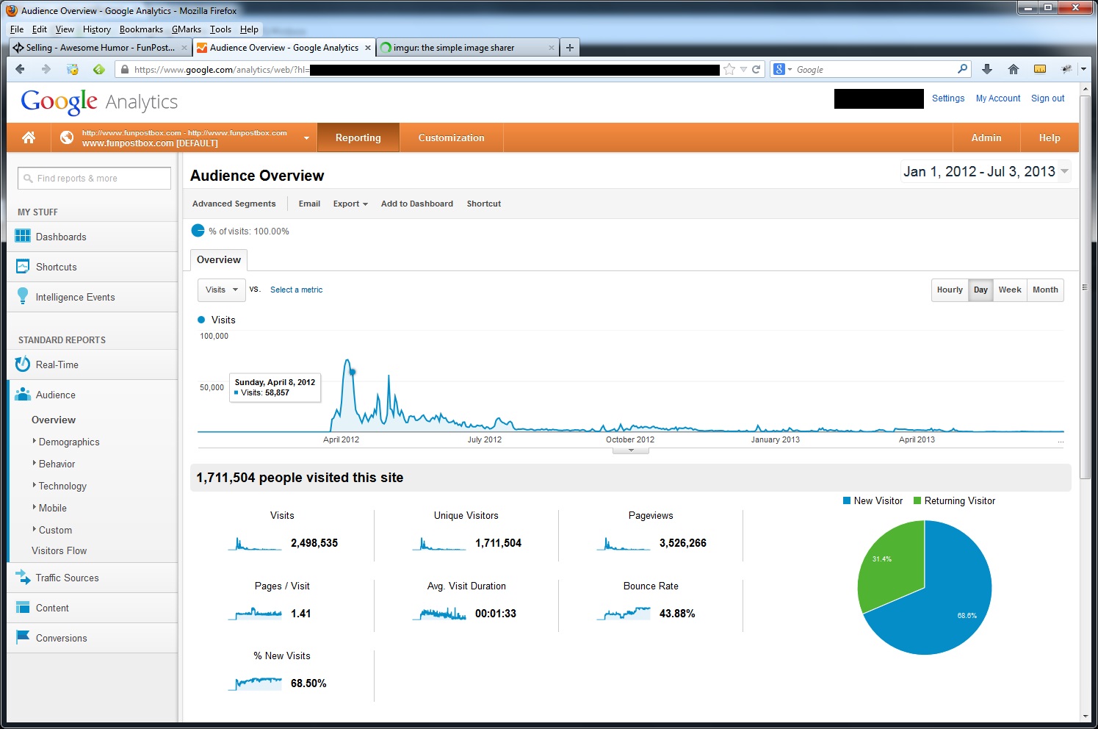Click the yellow ruler toolbar icon

point(1040,69)
